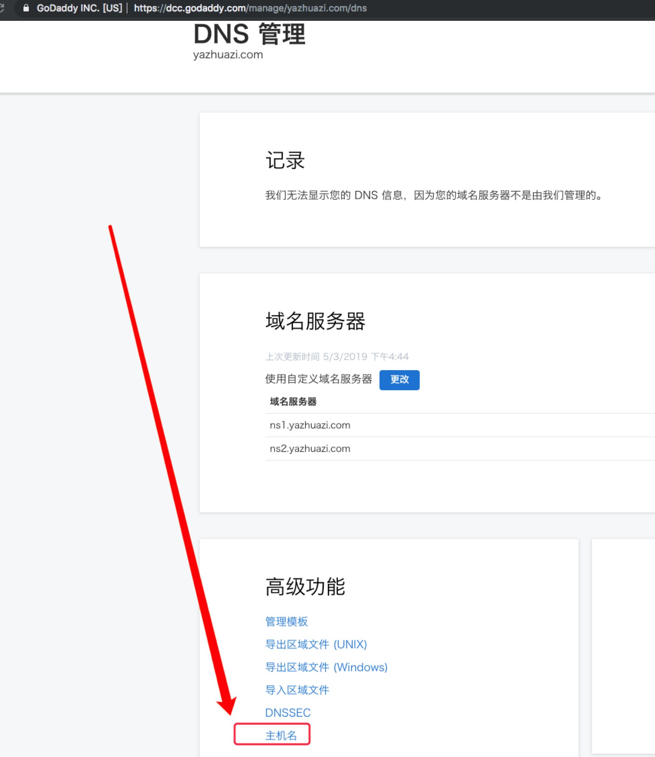Click the 上次更新时间 timestamp text

[x=337, y=357]
